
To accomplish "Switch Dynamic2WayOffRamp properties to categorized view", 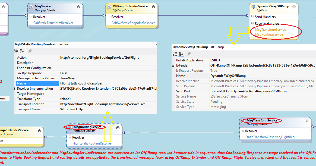I will 175,54.
